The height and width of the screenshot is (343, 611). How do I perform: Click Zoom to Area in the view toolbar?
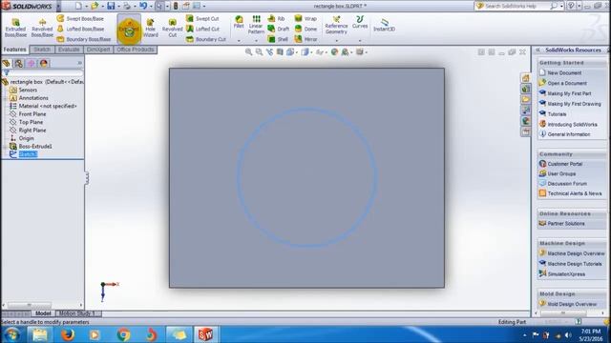[259, 51]
